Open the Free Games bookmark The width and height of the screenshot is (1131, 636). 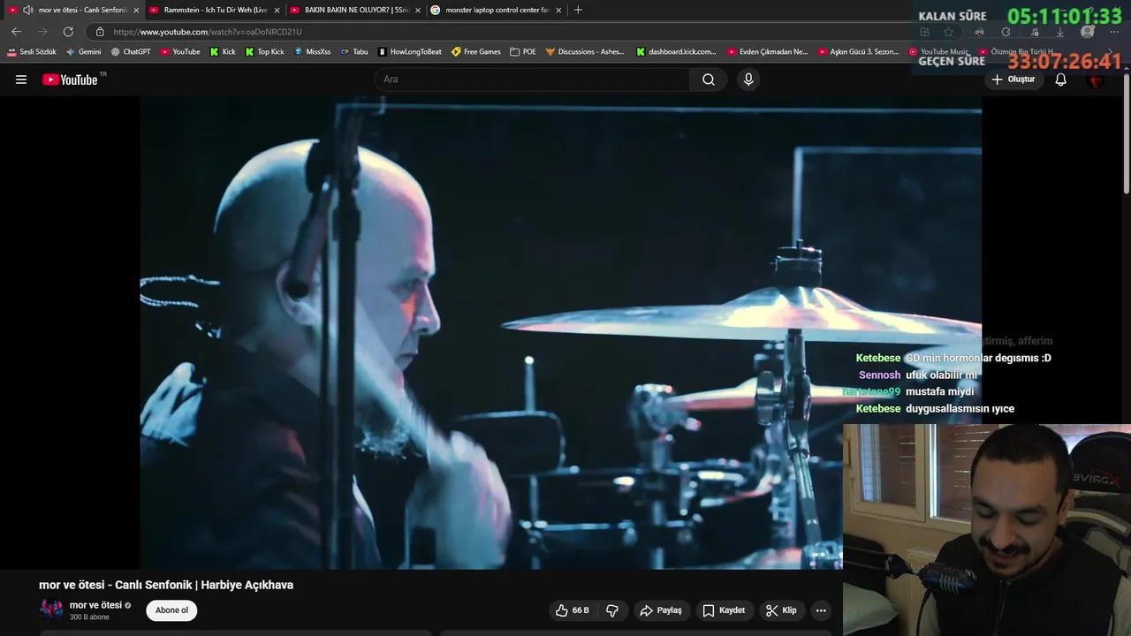pyautogui.click(x=476, y=52)
